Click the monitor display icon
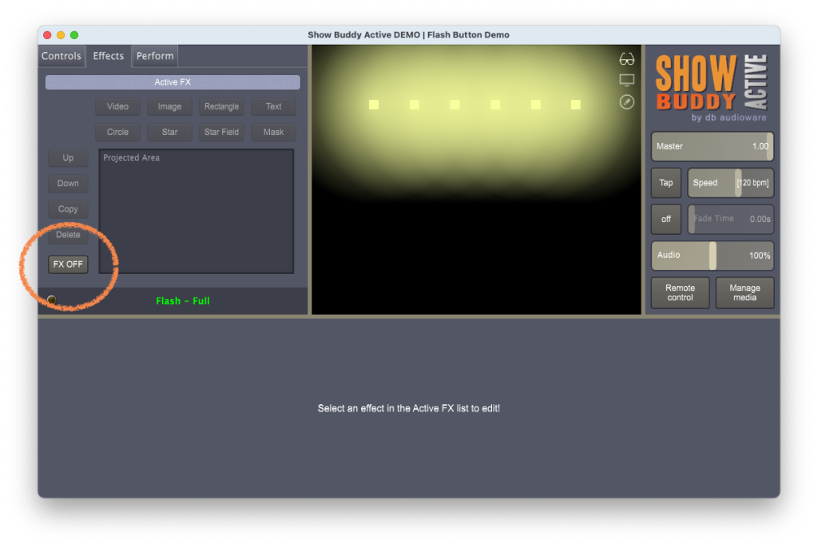The image size is (818, 548). (626, 80)
